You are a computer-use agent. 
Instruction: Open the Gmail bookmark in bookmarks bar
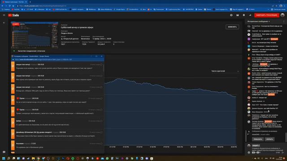30,9
